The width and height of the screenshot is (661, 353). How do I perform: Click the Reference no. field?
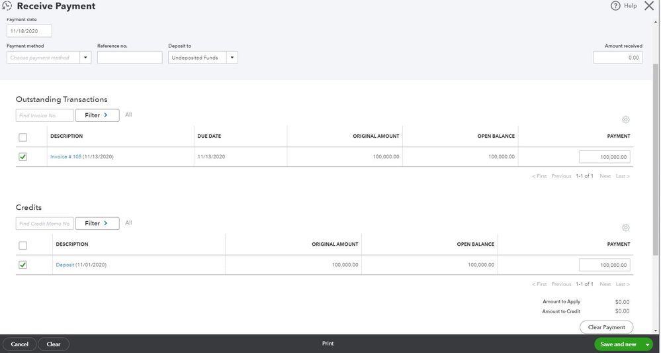130,58
